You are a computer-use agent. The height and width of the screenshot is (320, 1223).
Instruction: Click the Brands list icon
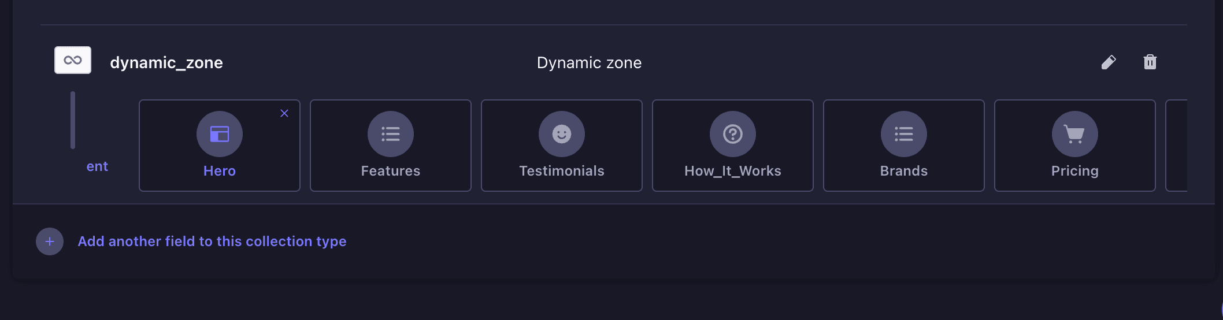tap(904, 134)
